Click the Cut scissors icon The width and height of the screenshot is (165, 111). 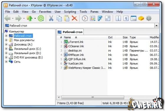click(51, 18)
